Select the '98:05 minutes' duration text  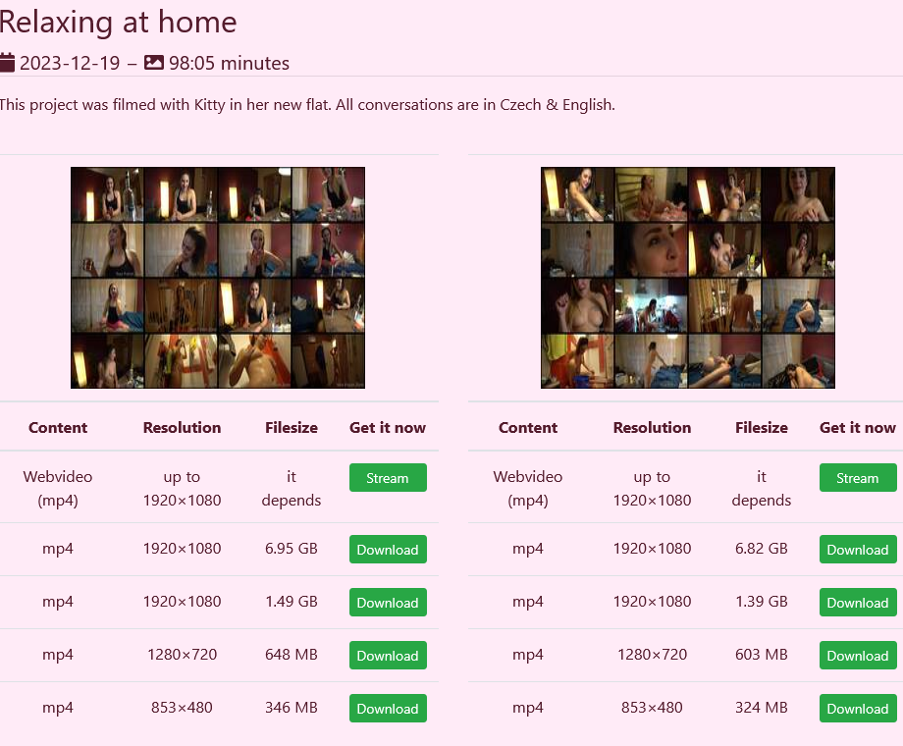click(230, 63)
